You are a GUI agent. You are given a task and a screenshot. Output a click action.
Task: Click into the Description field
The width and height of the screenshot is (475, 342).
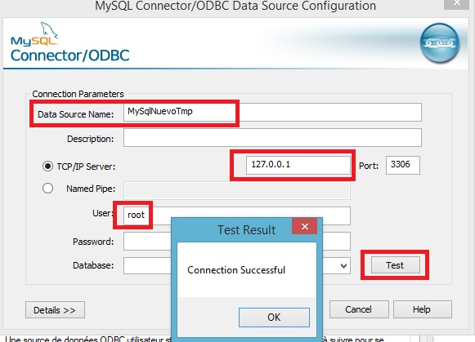click(272, 138)
